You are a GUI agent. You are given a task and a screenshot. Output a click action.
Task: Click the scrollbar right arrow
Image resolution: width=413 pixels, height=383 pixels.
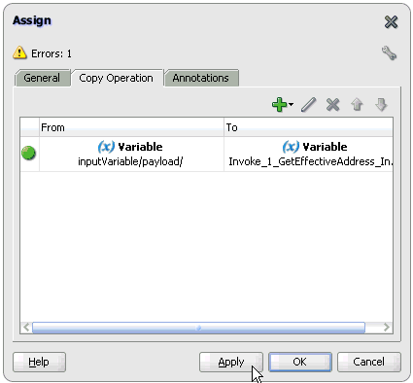386,328
